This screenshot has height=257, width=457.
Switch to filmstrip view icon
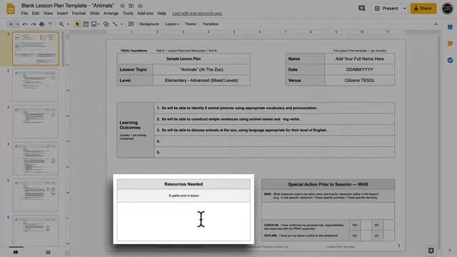tap(16, 252)
